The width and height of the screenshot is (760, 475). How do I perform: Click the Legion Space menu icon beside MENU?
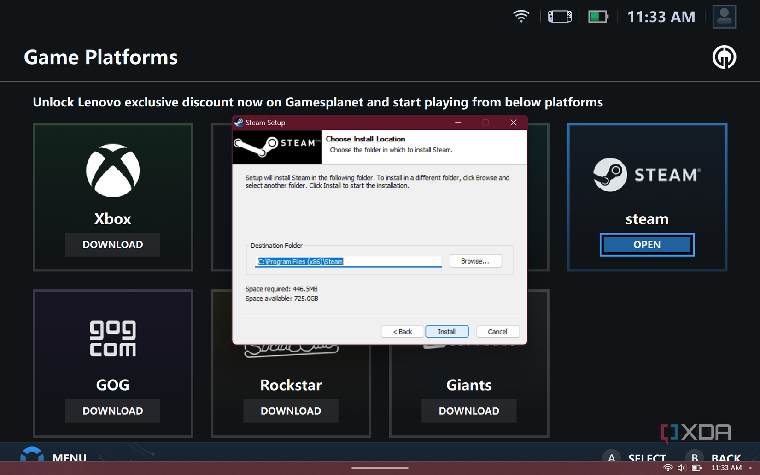[x=32, y=454]
